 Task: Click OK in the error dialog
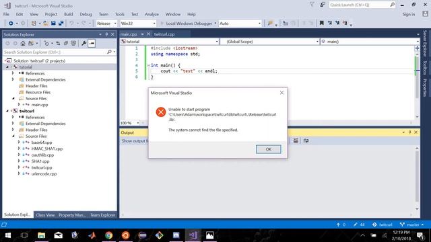[x=268, y=149]
